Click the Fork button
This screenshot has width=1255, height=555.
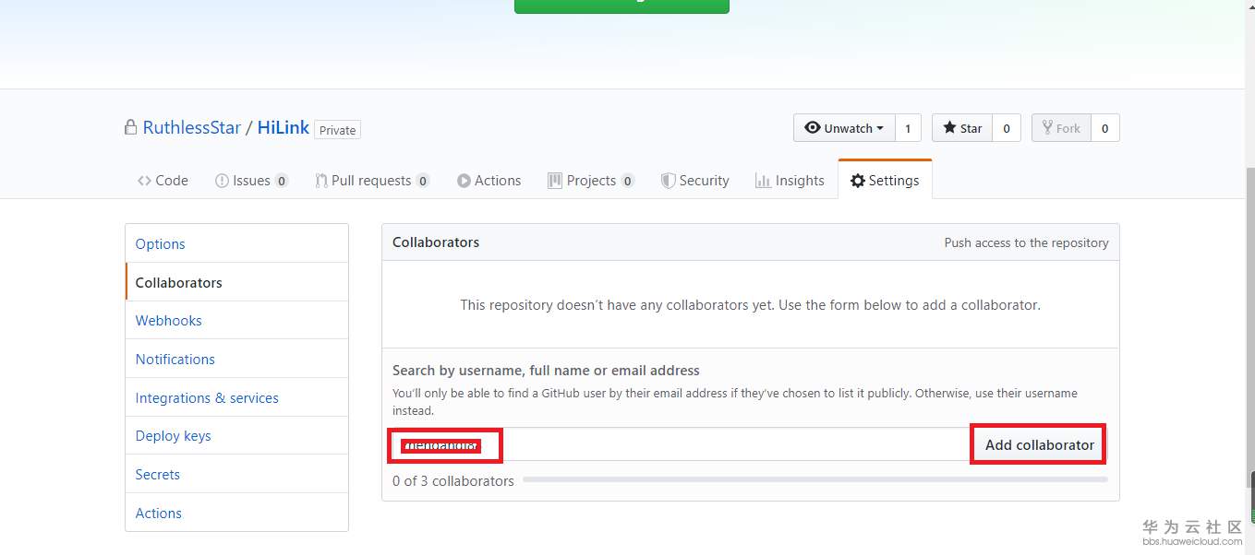pyautogui.click(x=1061, y=128)
